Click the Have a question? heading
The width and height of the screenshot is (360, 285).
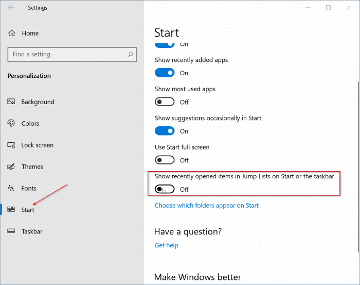click(x=188, y=231)
